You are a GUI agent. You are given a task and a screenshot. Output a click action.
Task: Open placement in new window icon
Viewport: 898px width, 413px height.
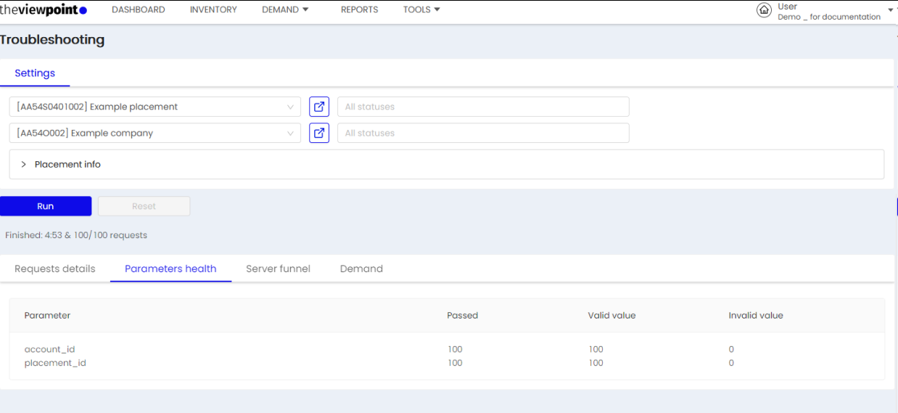click(x=319, y=107)
